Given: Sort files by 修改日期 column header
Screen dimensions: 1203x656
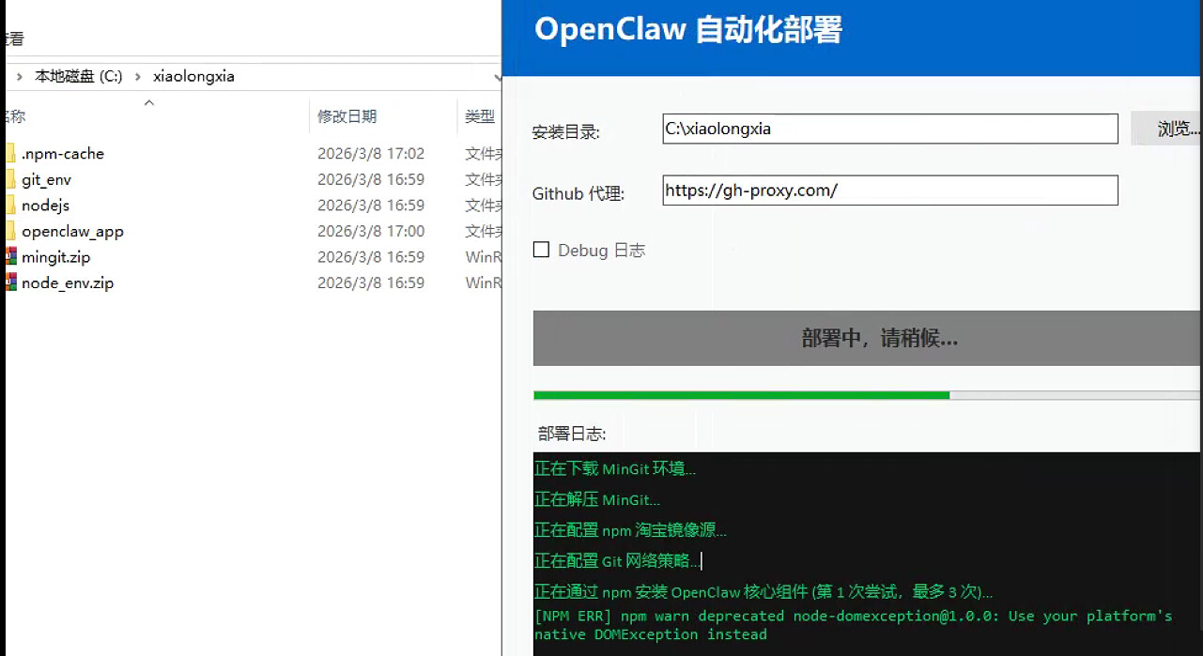Looking at the screenshot, I should point(347,116).
